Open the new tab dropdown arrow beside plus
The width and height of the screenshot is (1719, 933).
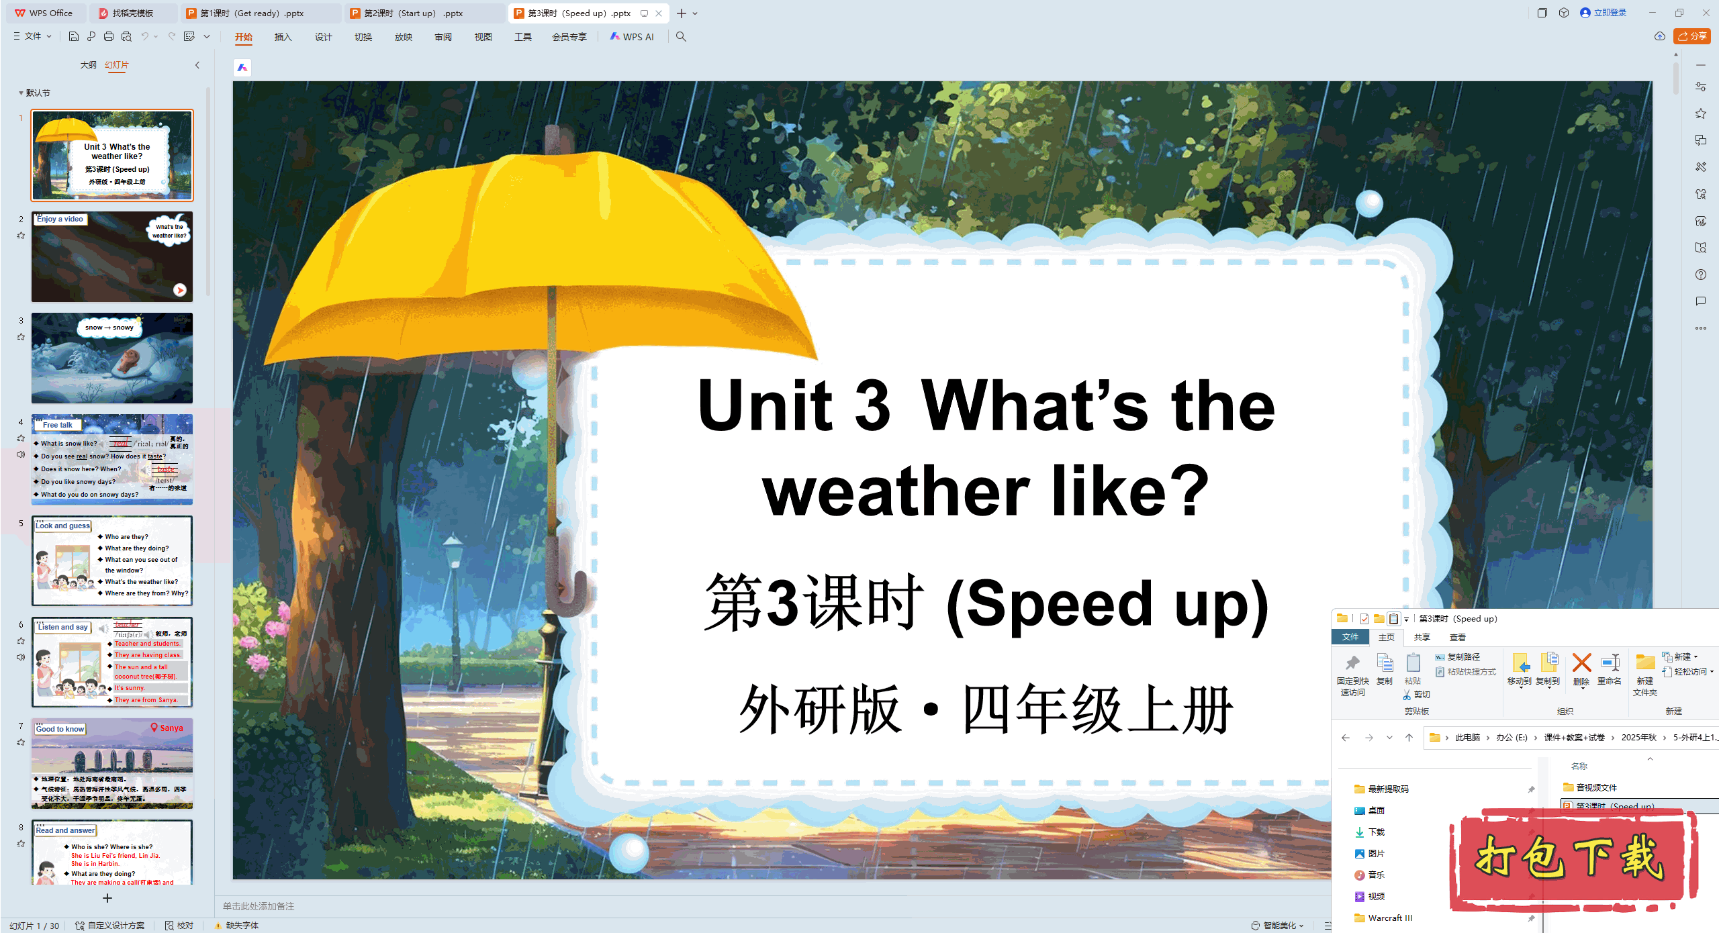[x=695, y=13]
